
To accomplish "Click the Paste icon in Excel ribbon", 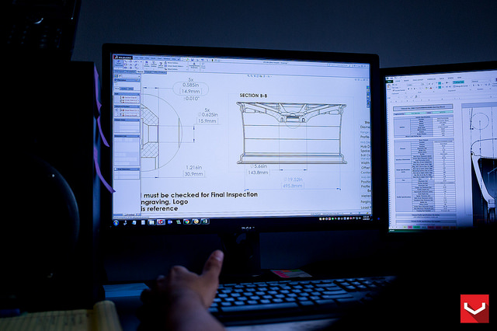I will coord(388,86).
